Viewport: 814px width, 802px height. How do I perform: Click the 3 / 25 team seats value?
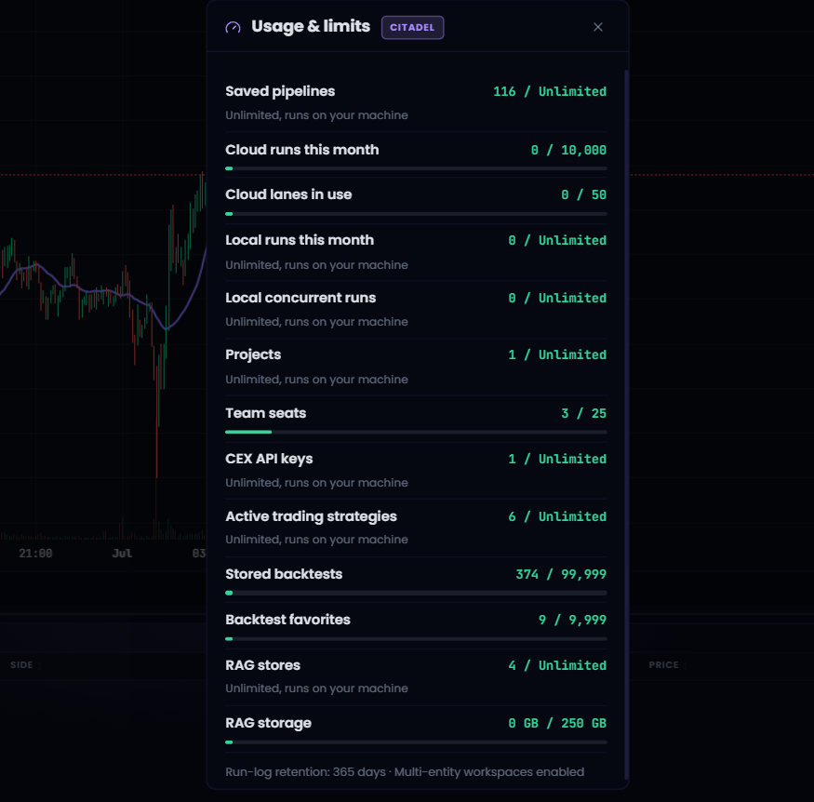(x=583, y=413)
